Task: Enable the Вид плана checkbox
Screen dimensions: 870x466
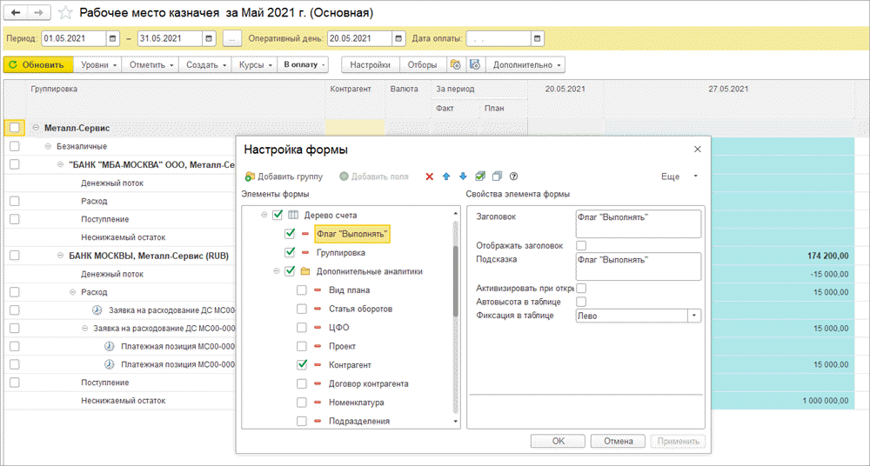Action: pyautogui.click(x=301, y=290)
